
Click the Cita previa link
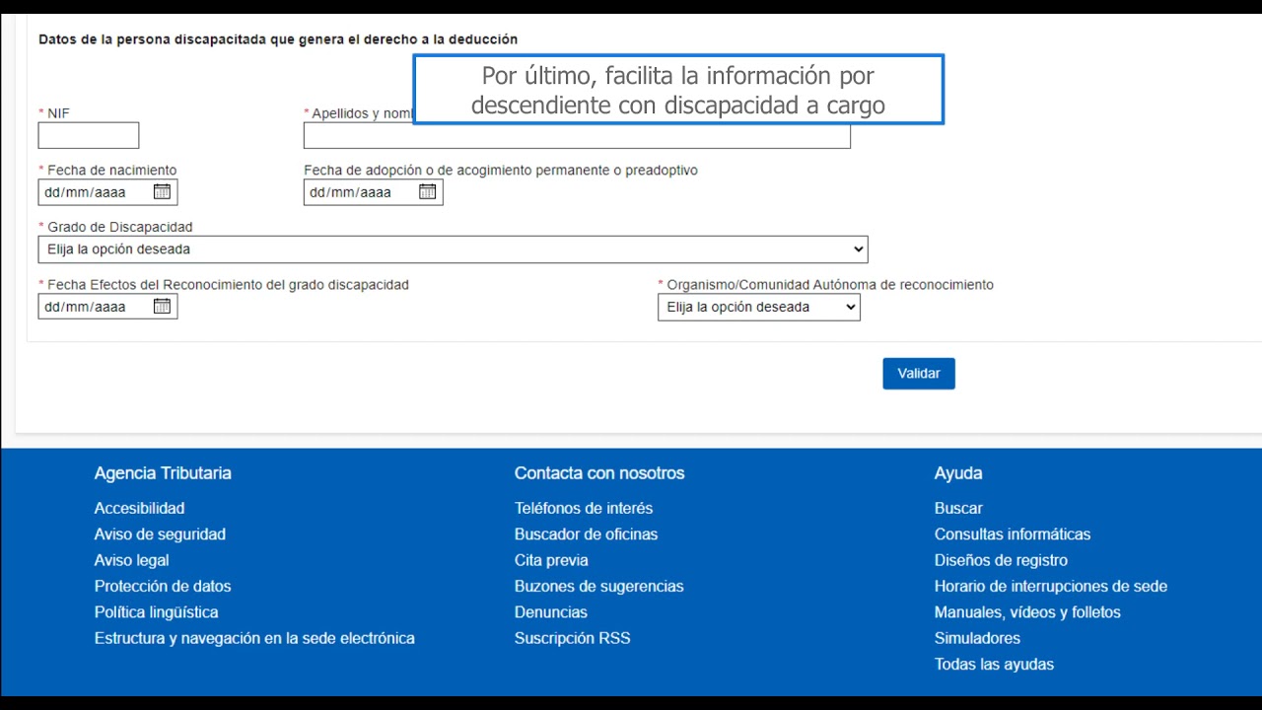[x=551, y=560]
